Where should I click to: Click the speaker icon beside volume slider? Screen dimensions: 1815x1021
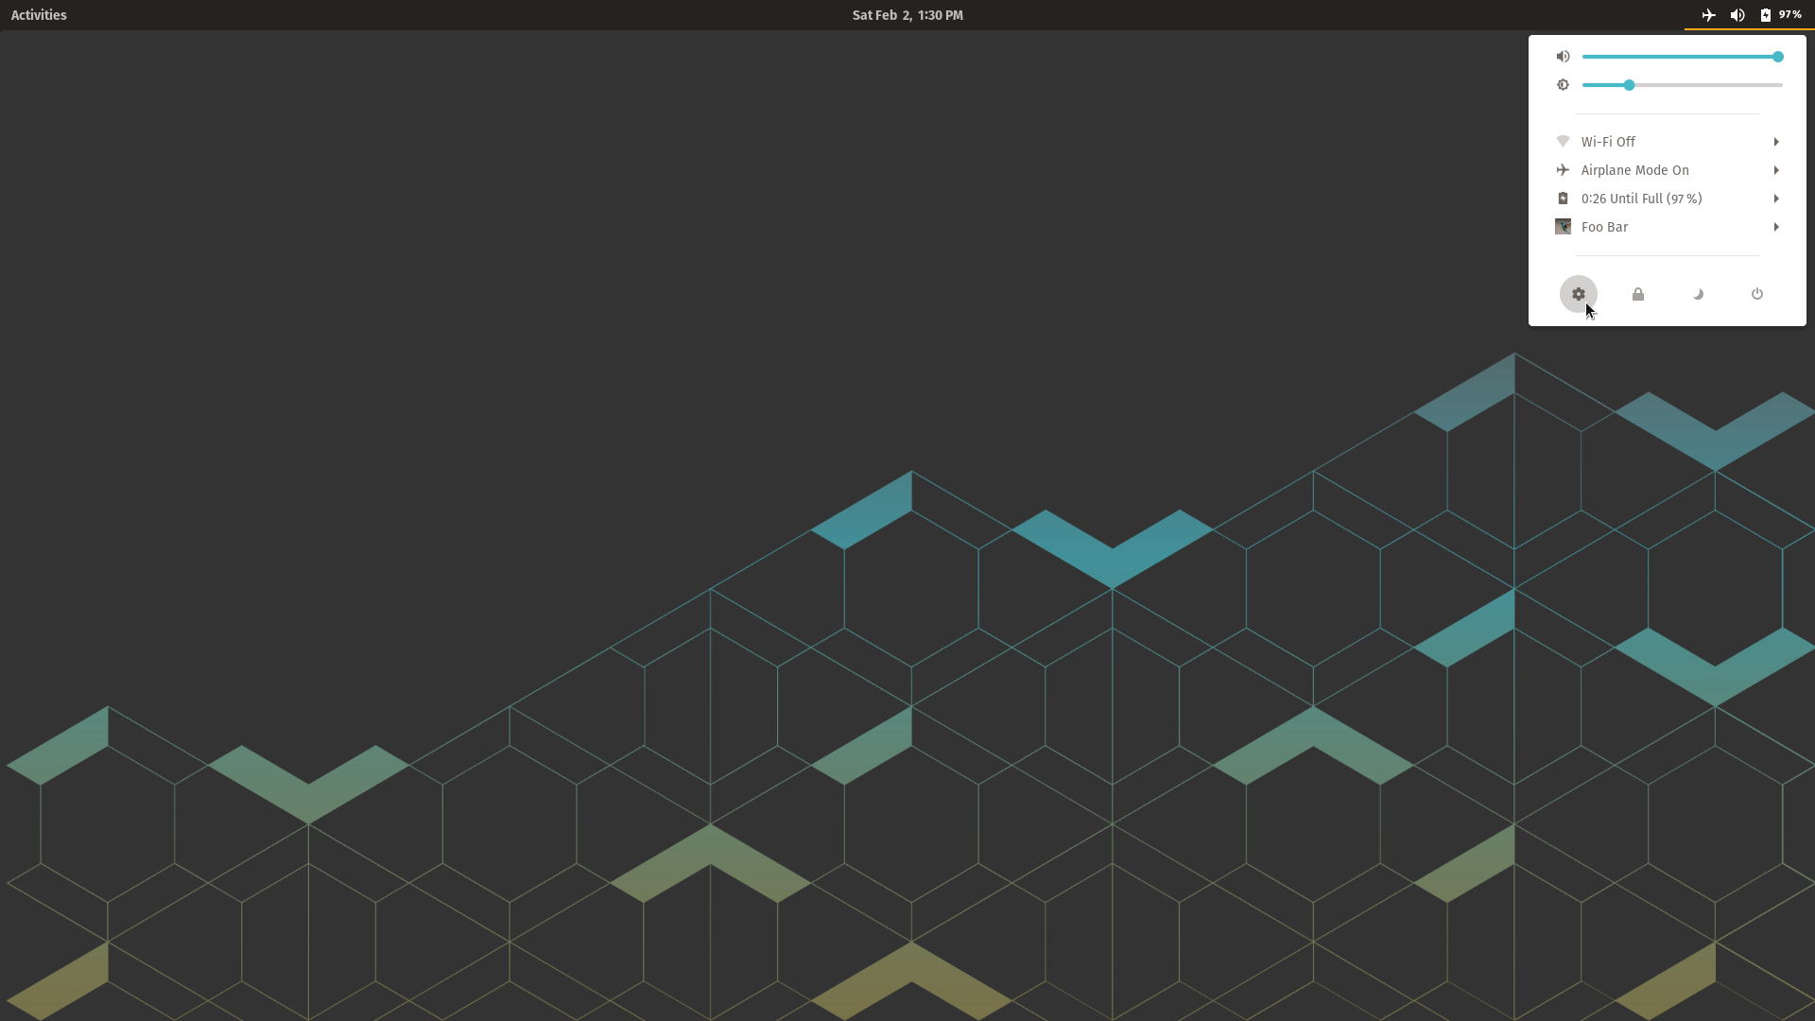[x=1563, y=57]
